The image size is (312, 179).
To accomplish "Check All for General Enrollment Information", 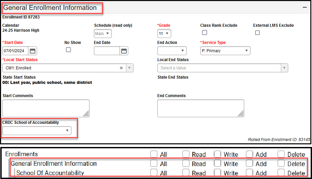I will coord(154,163).
